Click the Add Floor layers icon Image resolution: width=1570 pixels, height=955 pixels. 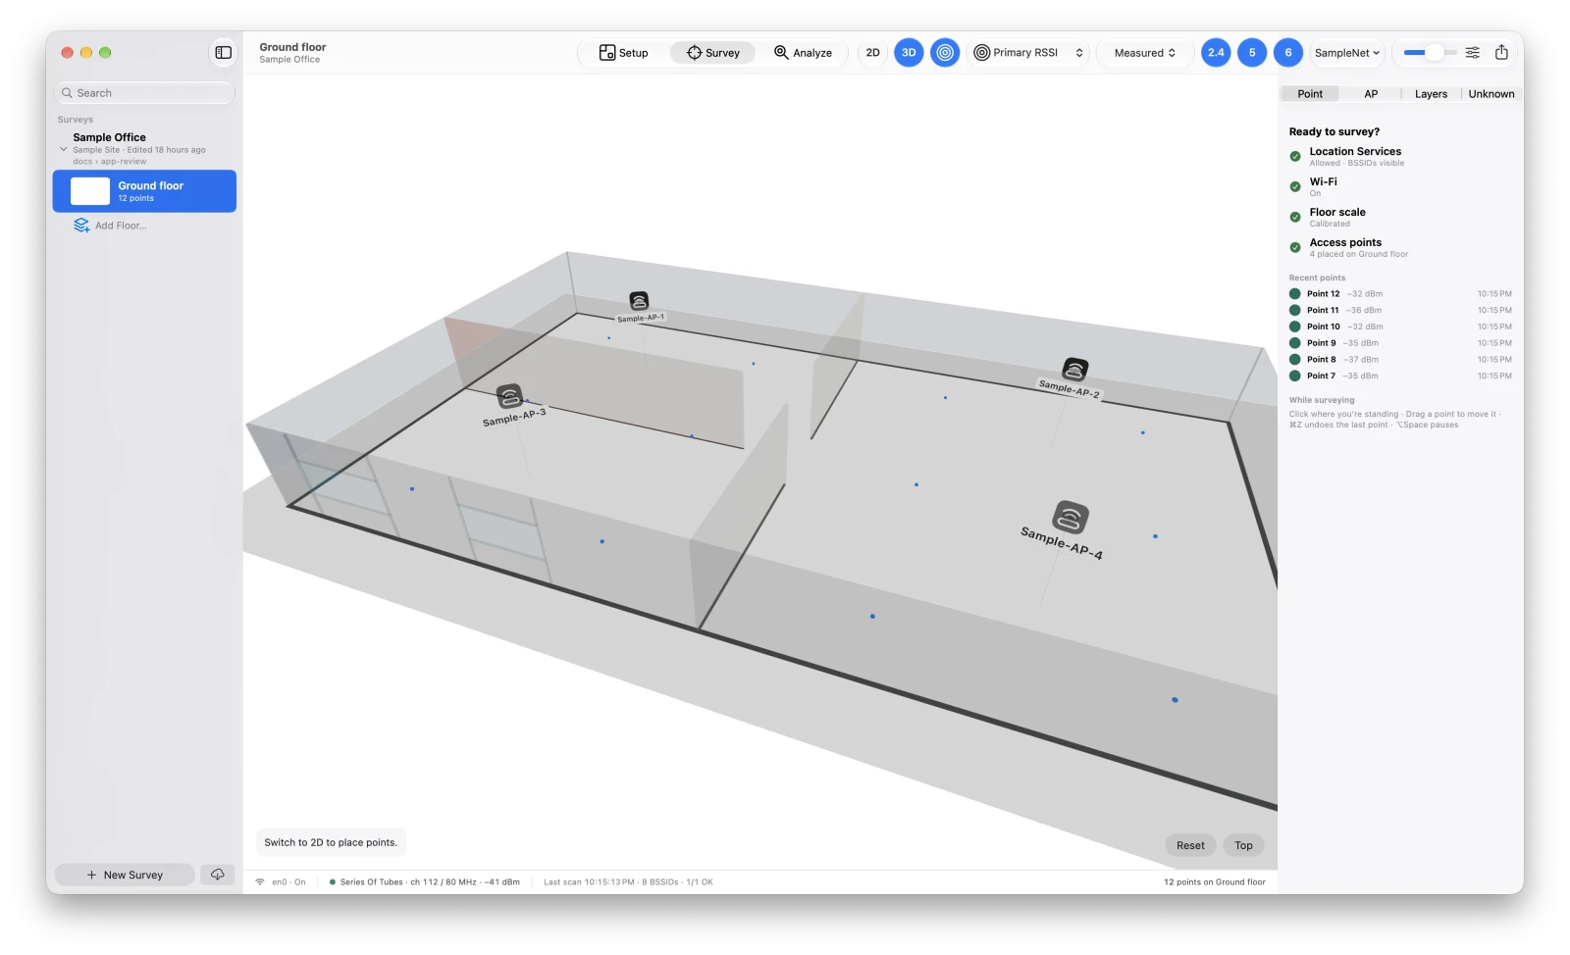(x=81, y=226)
